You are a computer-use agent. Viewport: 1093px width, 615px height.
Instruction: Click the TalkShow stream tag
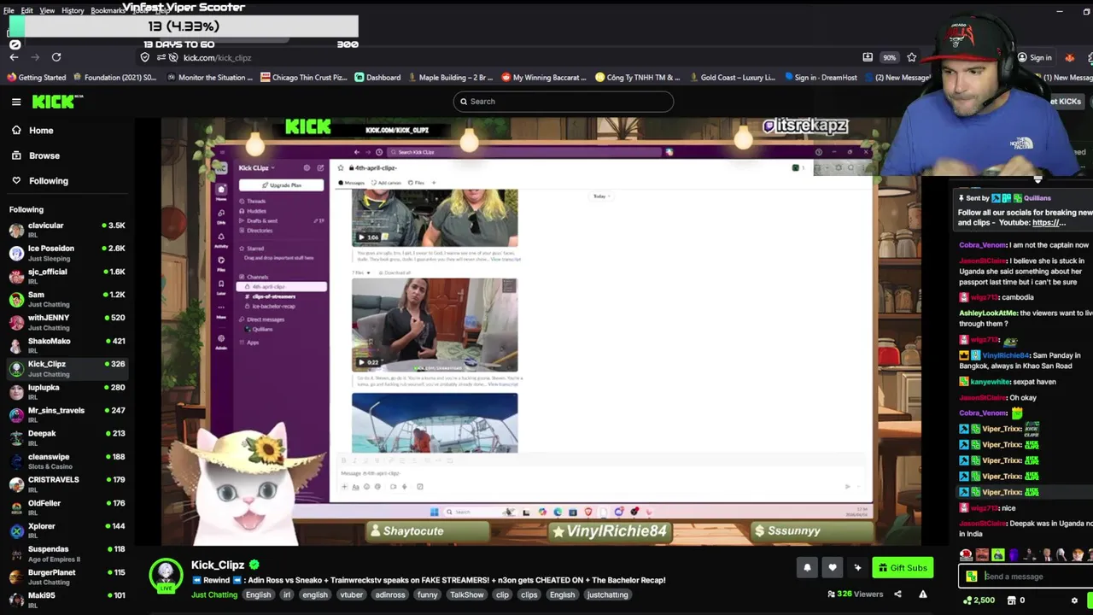[x=466, y=594]
